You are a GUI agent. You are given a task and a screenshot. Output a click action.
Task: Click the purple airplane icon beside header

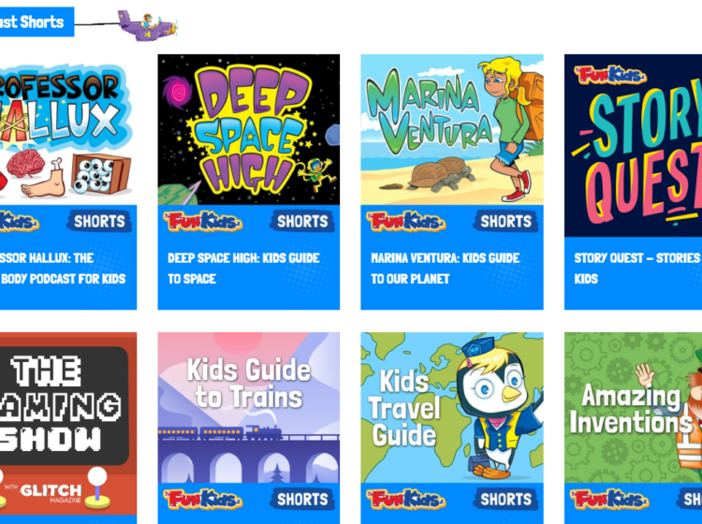[x=147, y=25]
